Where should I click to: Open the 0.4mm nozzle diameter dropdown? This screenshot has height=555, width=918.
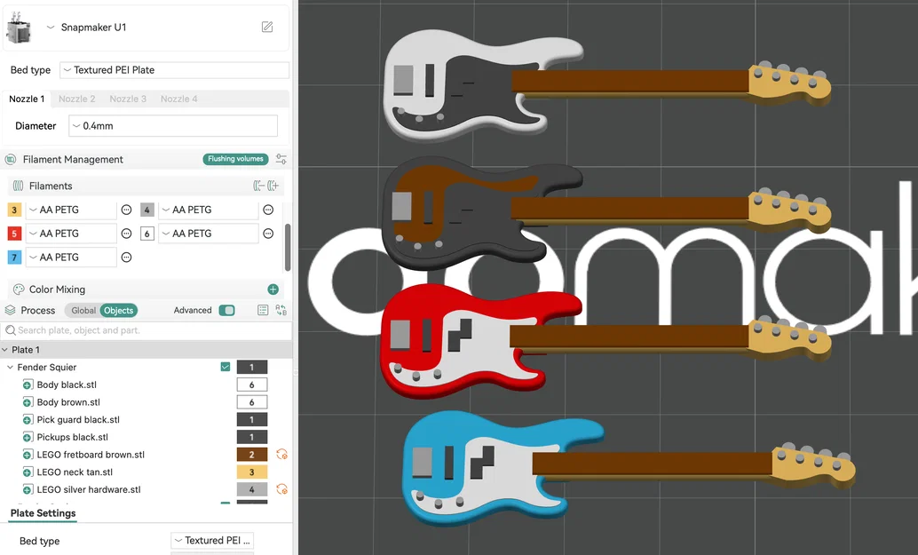click(173, 126)
